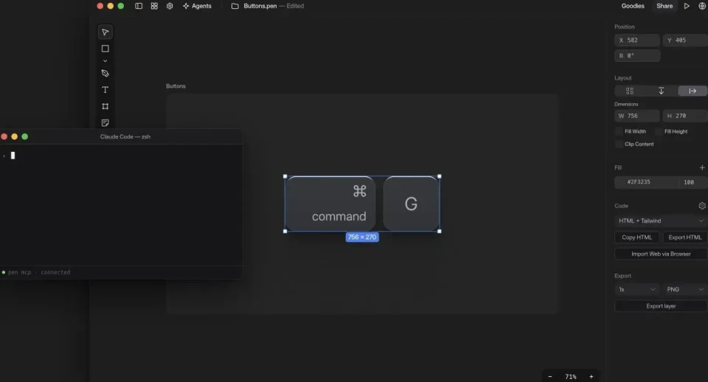Image resolution: width=708 pixels, height=382 pixels.
Task: Click the folder icon beside Buttons.pen
Action: (235, 6)
